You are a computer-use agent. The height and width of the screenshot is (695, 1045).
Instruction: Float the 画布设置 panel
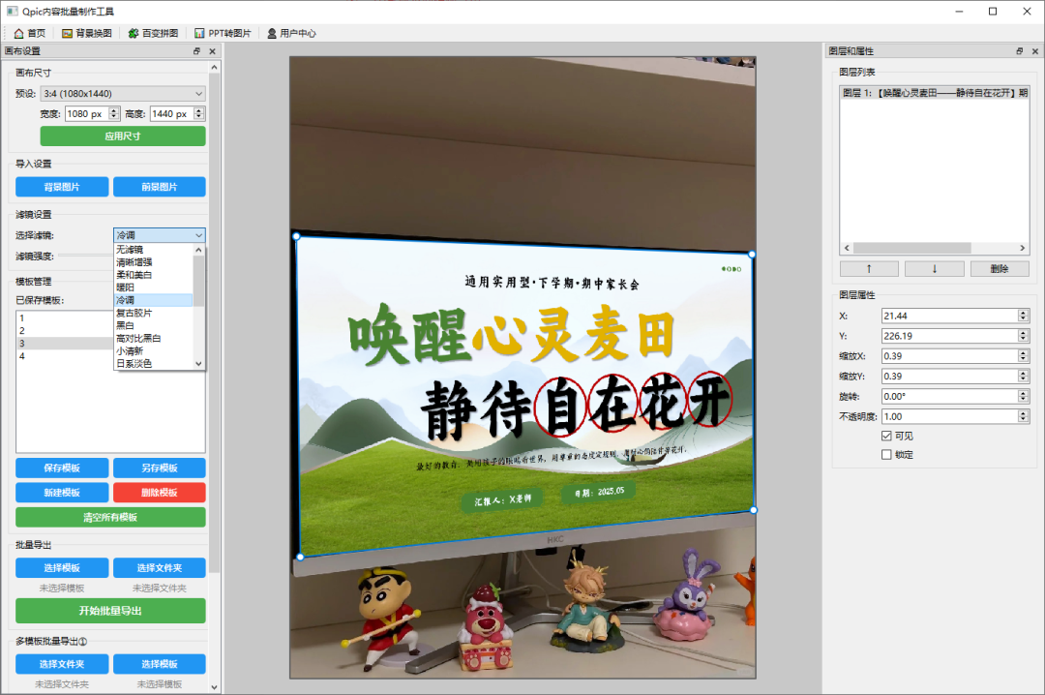click(197, 51)
